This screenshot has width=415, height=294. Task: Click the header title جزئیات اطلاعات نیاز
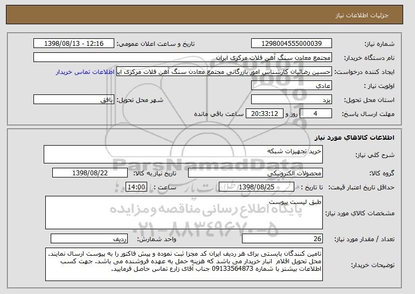point(362,15)
